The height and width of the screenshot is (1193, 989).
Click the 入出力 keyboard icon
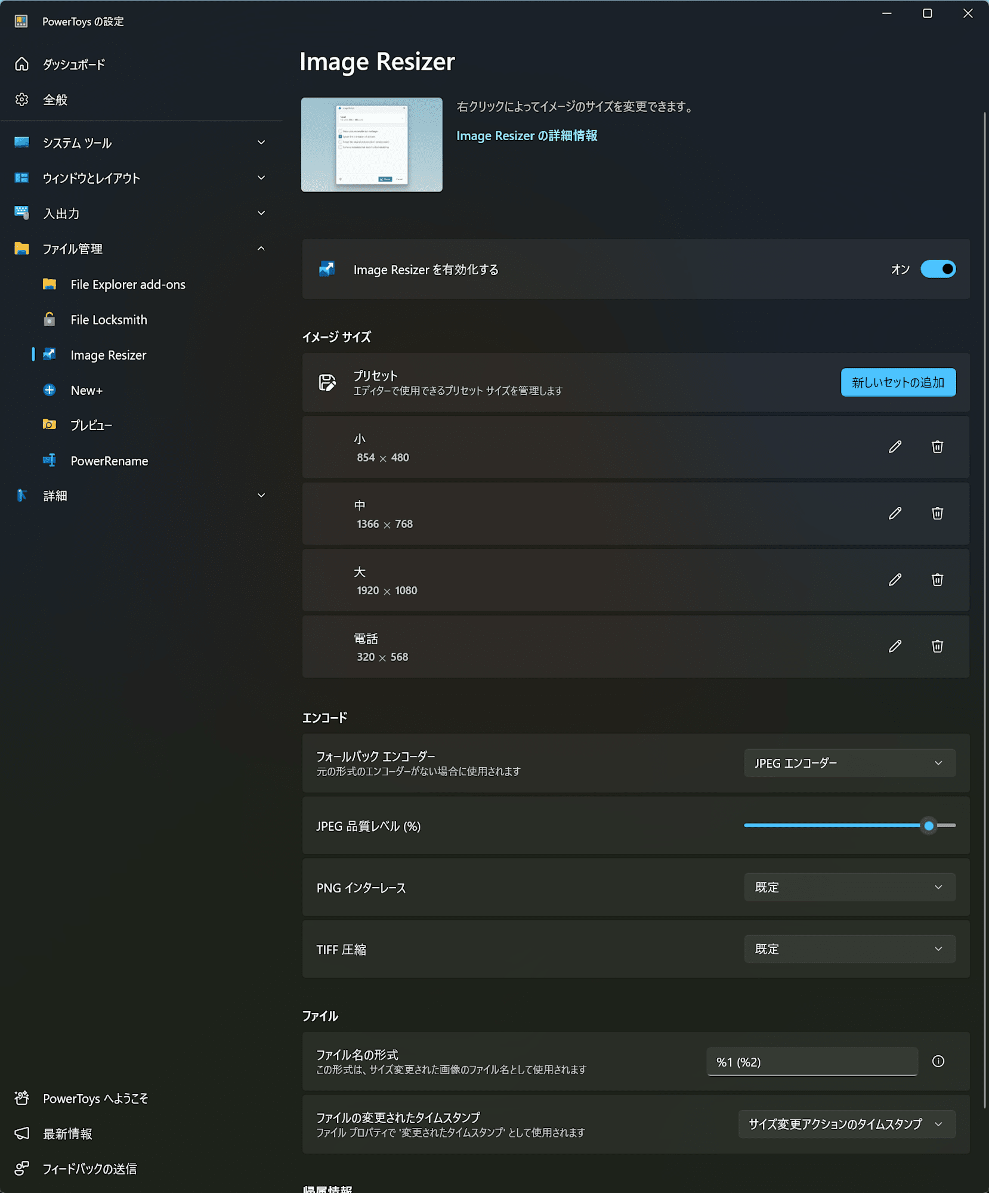click(21, 213)
